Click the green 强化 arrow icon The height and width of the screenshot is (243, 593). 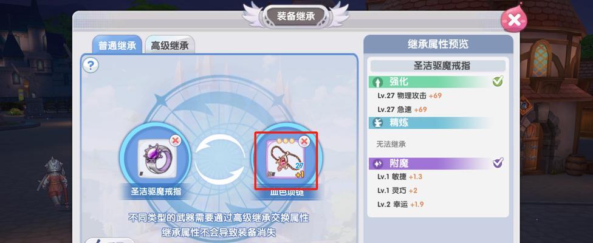click(378, 81)
